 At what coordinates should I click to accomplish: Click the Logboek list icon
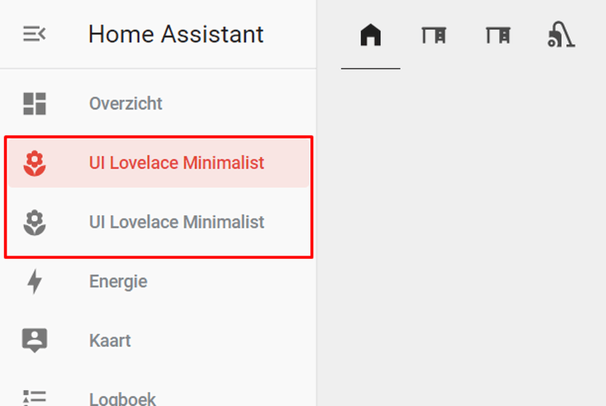pyautogui.click(x=34, y=397)
